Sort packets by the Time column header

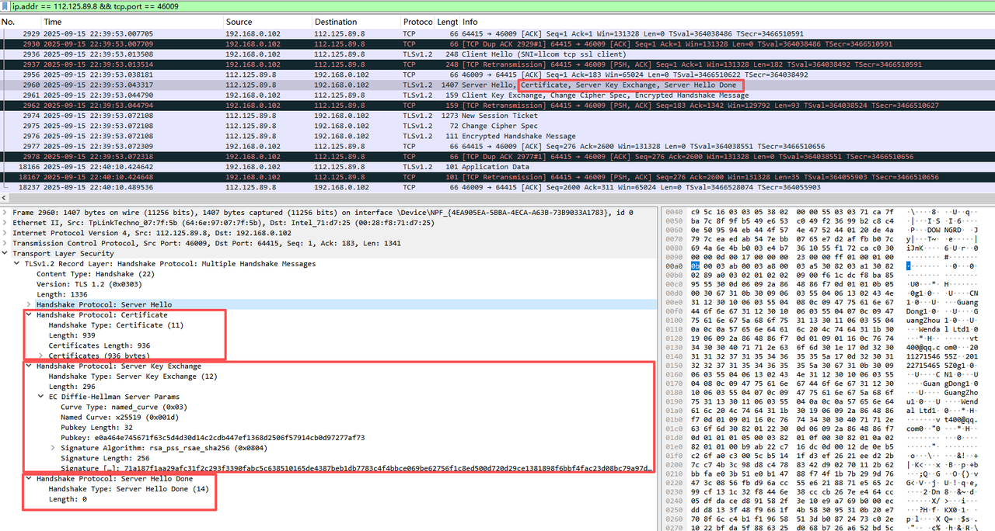click(132, 22)
